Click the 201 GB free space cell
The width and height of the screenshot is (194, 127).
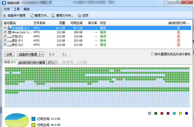click(x=78, y=41)
